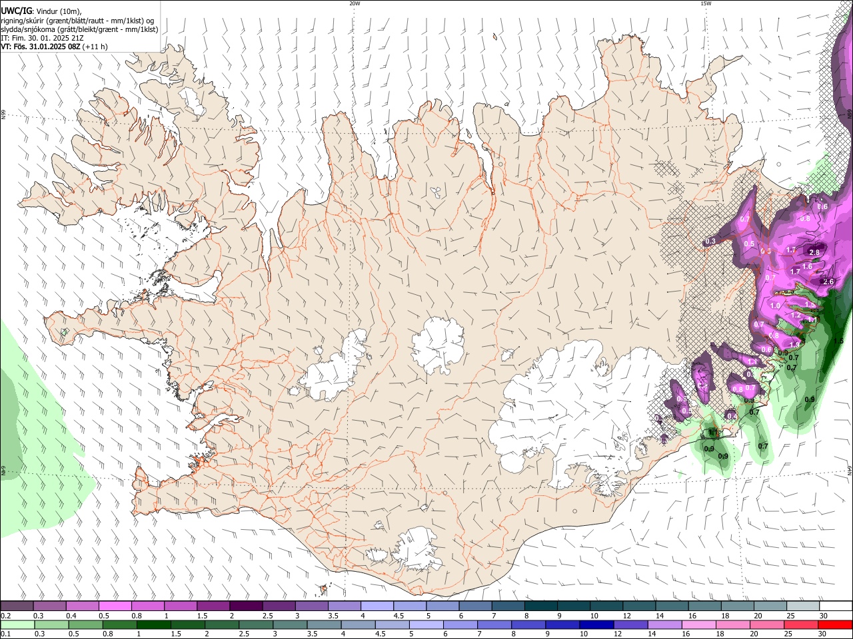Click the '1.2' snowfall value on the map
Viewport: 853px width, 639px height.
pos(796,316)
